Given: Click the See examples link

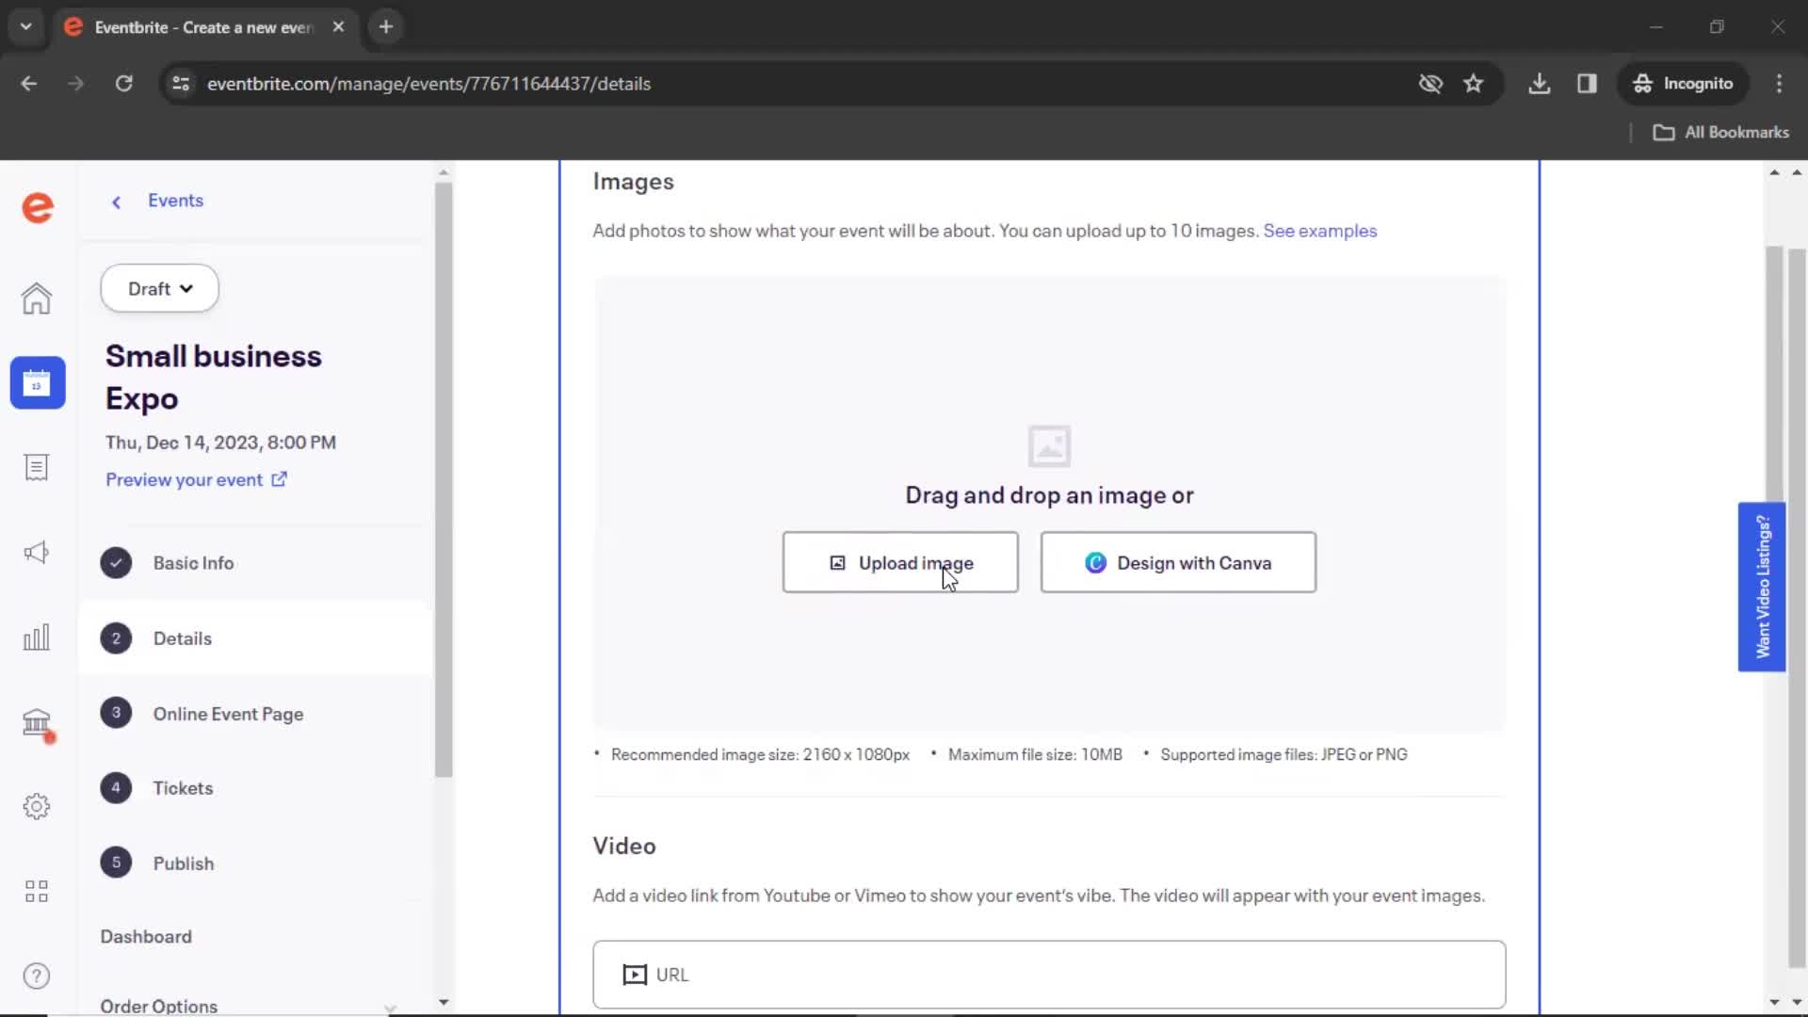Looking at the screenshot, I should click(x=1320, y=230).
